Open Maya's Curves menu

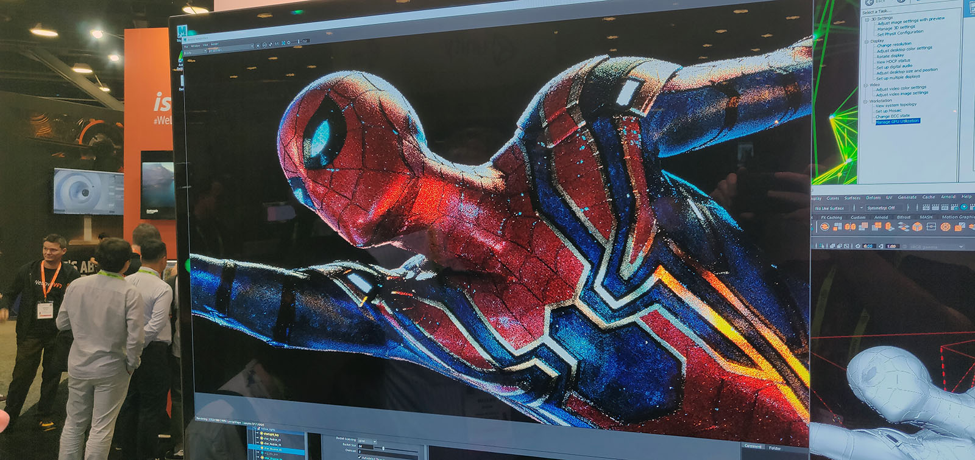tap(832, 198)
